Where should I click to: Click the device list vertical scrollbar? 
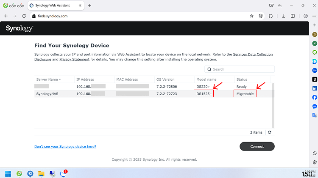tap(273, 106)
